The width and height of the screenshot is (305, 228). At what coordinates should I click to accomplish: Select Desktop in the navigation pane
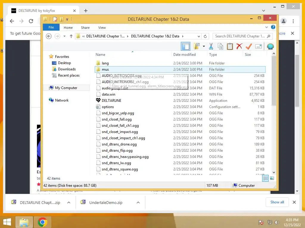pos(64,63)
